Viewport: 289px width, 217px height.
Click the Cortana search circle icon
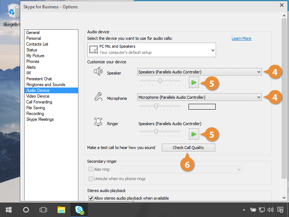[26, 210]
